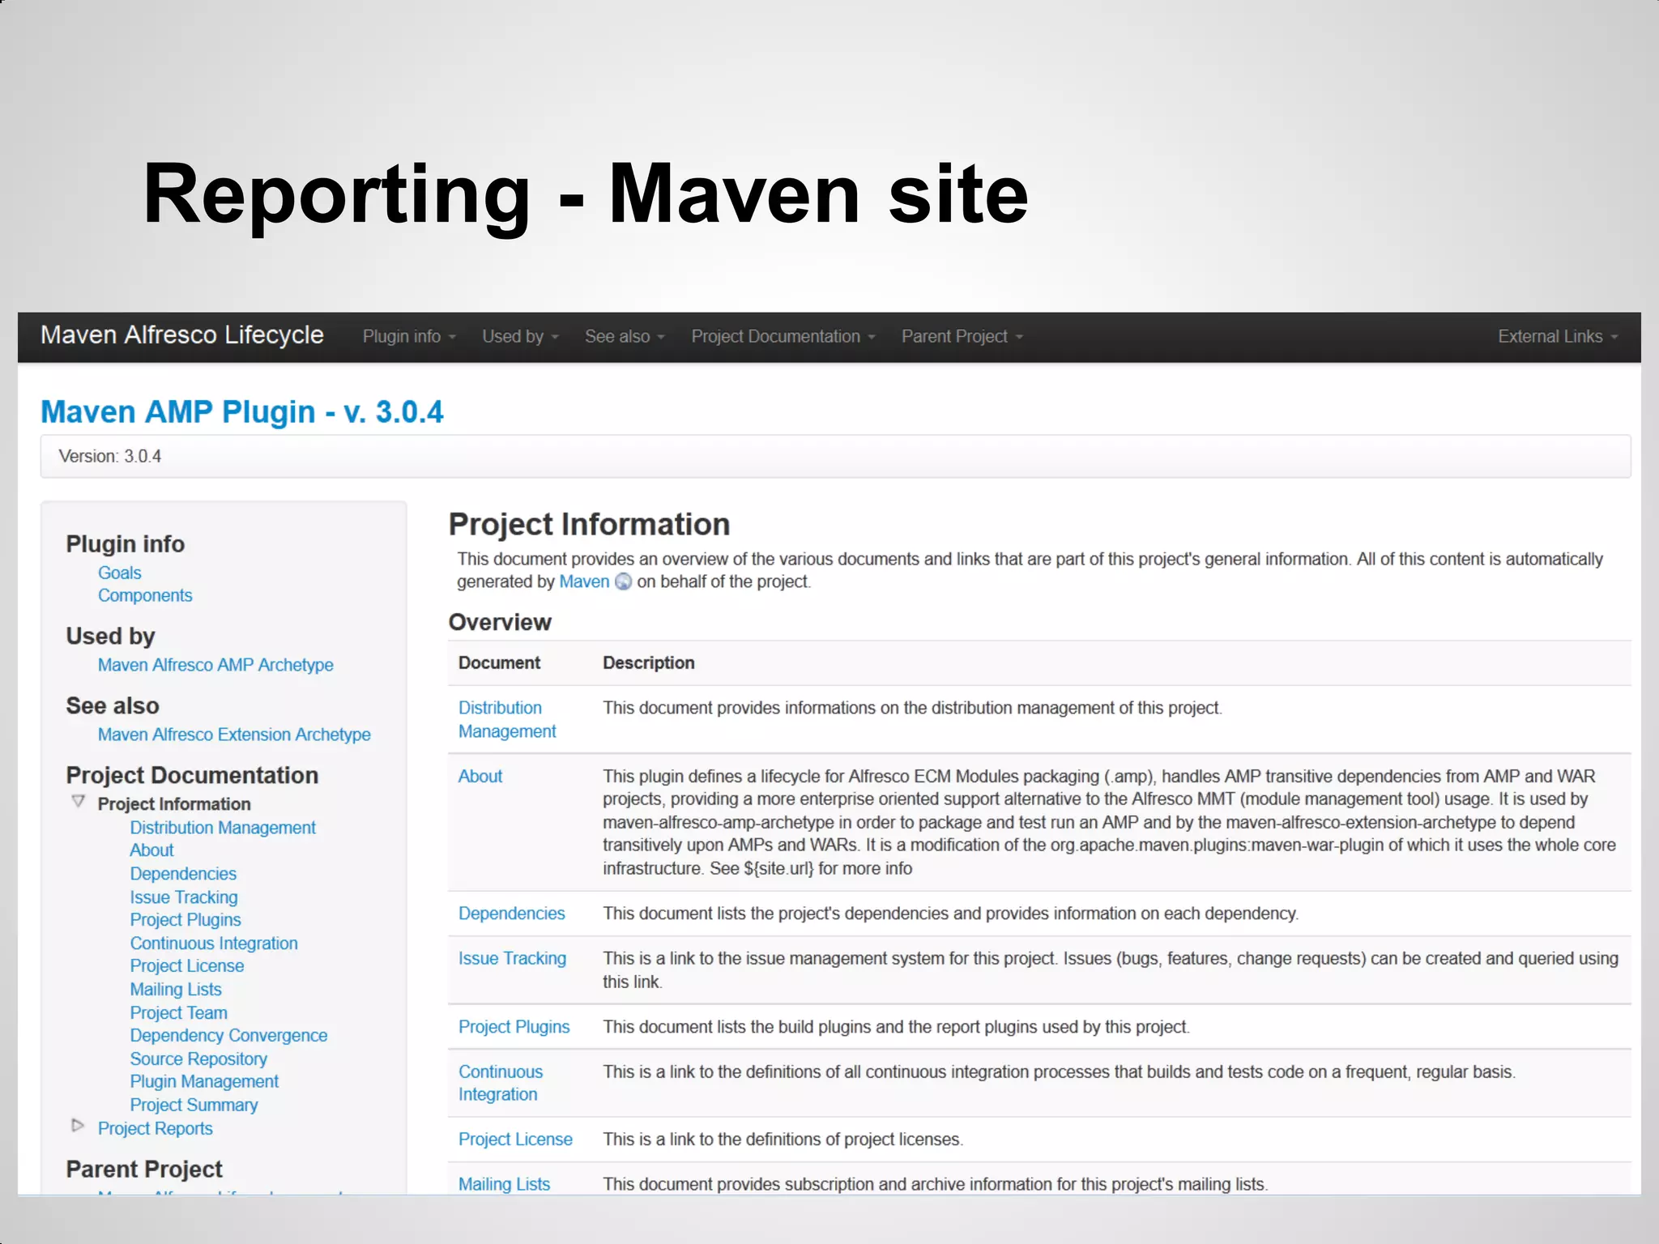Image resolution: width=1659 pixels, height=1244 pixels.
Task: Click the 'Parent Project' sidebar heading
Action: pyautogui.click(x=144, y=1169)
